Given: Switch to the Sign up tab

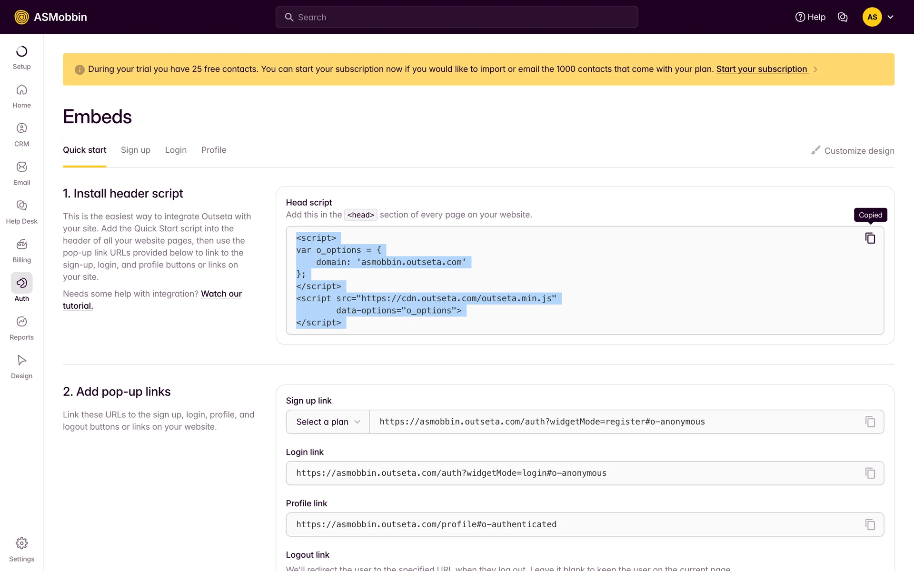Looking at the screenshot, I should (135, 150).
